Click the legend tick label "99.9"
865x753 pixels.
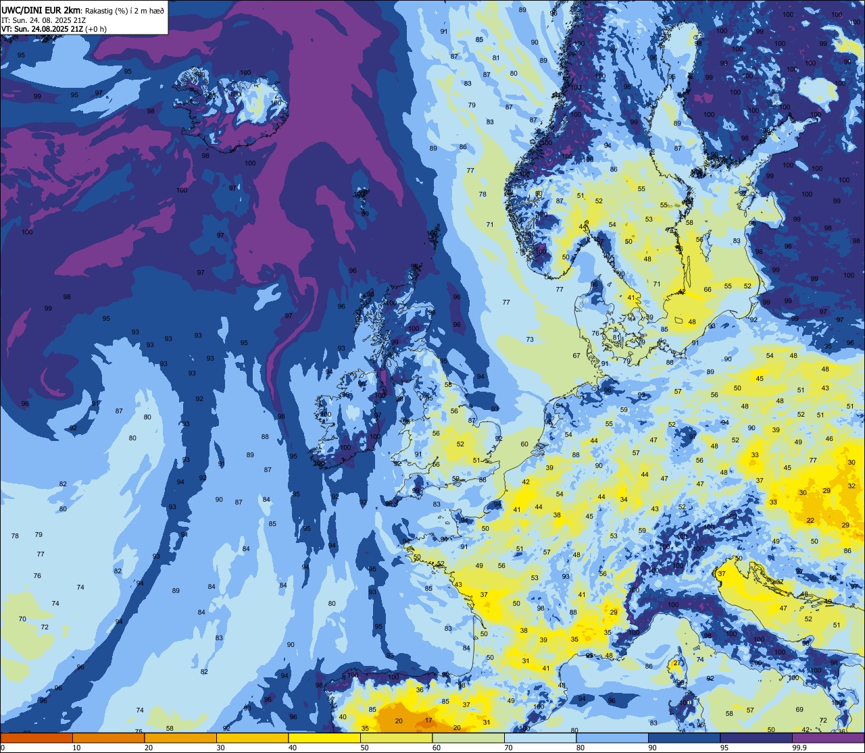coord(799,748)
